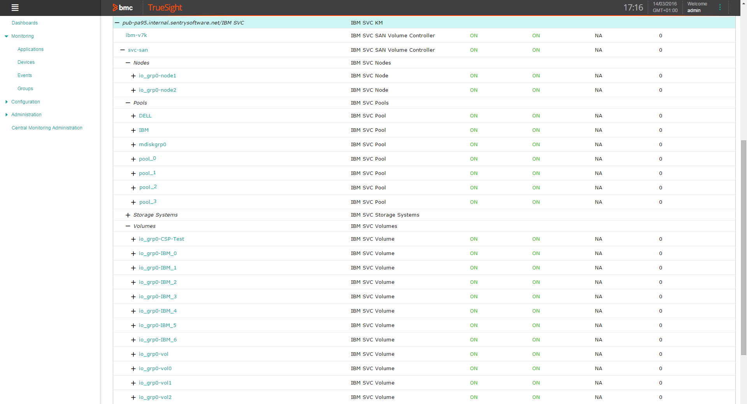This screenshot has width=747, height=404.
Task: Expand pool_3
Action: tap(133, 202)
